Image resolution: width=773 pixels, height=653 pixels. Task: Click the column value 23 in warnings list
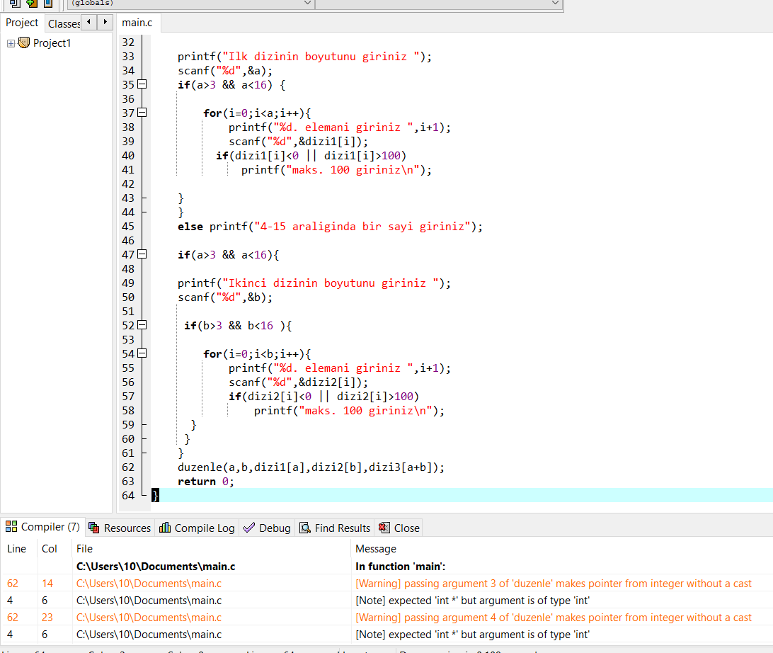pos(47,618)
